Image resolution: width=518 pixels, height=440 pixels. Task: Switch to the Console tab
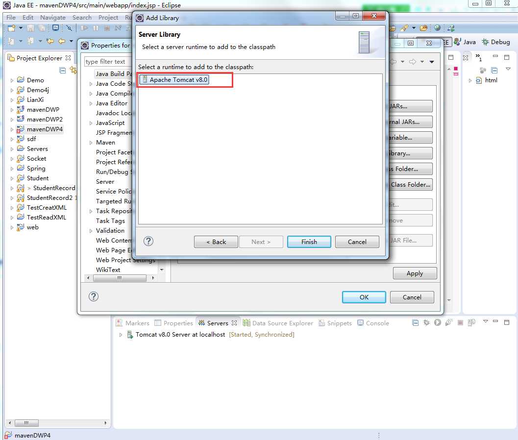pyautogui.click(x=373, y=323)
